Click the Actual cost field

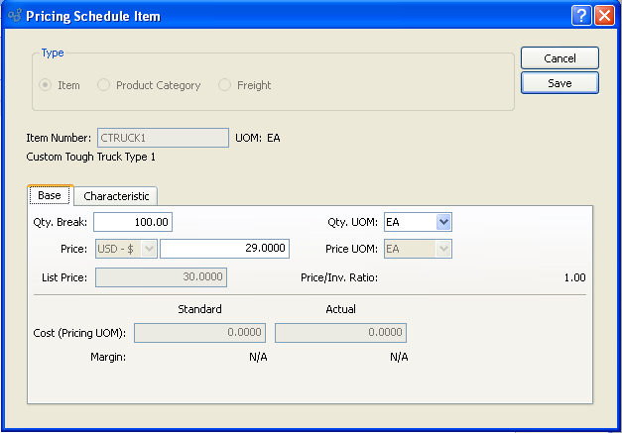(x=340, y=333)
